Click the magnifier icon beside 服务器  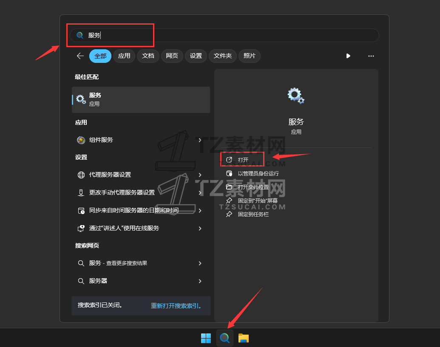point(81,281)
